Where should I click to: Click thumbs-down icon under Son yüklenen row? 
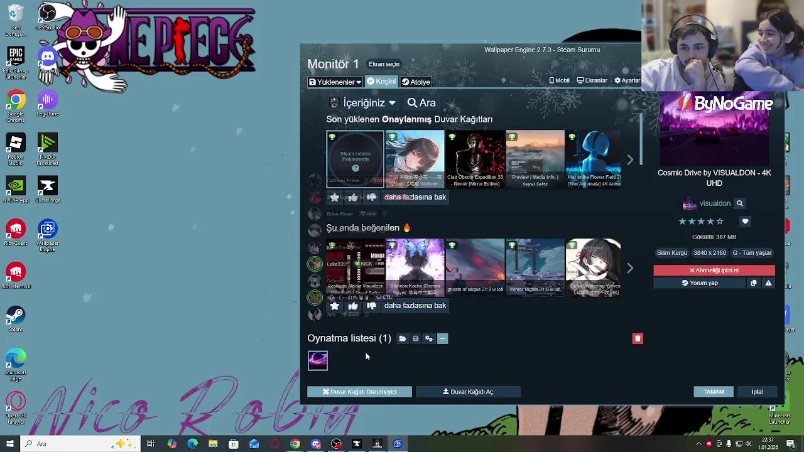[x=371, y=197]
